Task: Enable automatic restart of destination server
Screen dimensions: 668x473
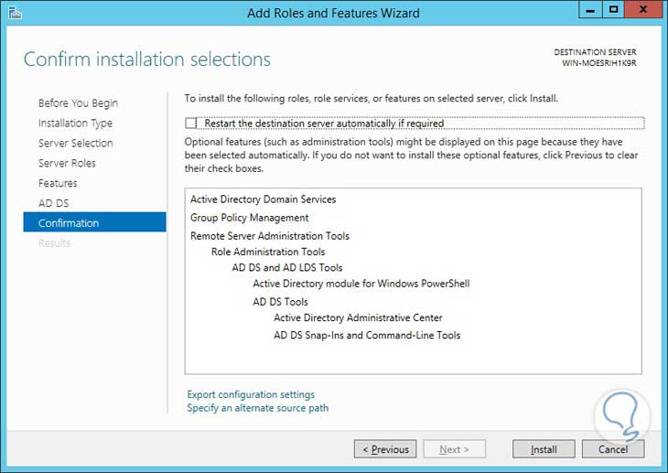Action: tap(191, 124)
